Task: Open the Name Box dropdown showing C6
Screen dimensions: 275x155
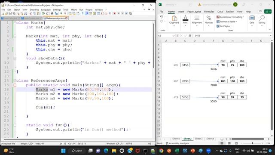Action: pos(173,36)
